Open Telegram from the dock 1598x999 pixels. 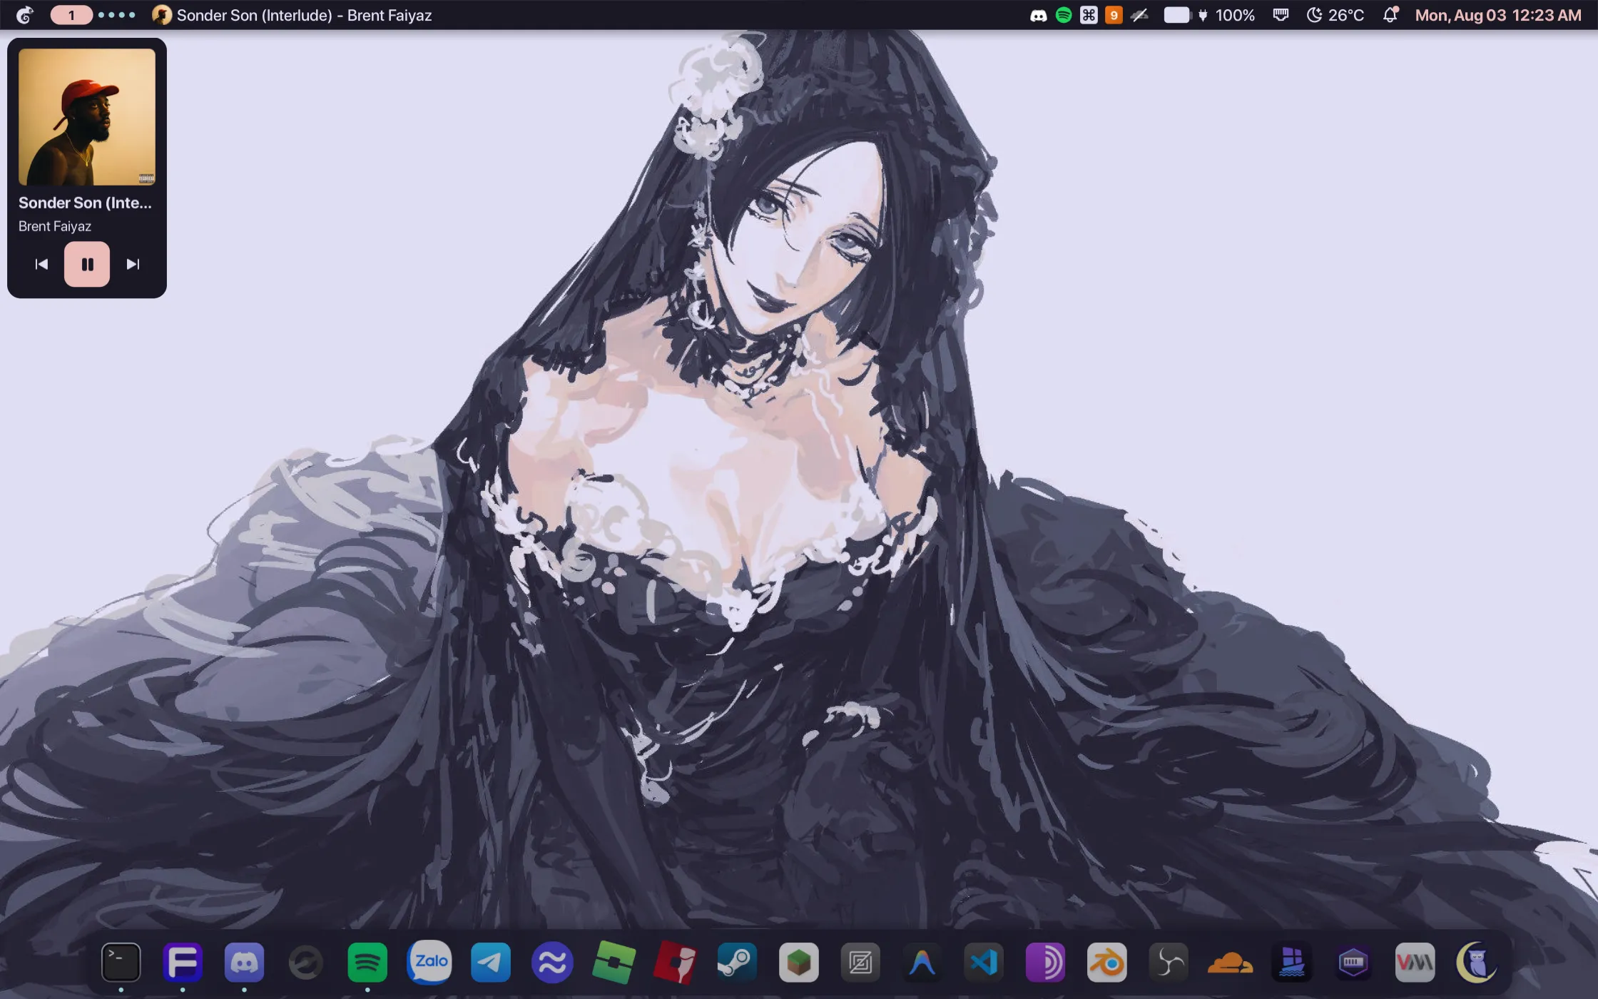point(491,963)
